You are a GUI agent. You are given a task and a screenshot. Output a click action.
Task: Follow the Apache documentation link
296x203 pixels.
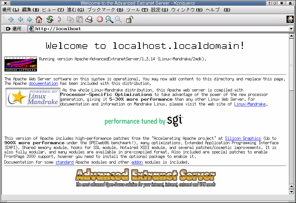43,83
